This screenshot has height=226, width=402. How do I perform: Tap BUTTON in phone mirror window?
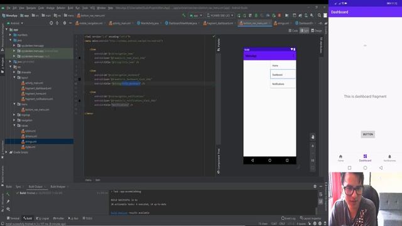(x=368, y=134)
